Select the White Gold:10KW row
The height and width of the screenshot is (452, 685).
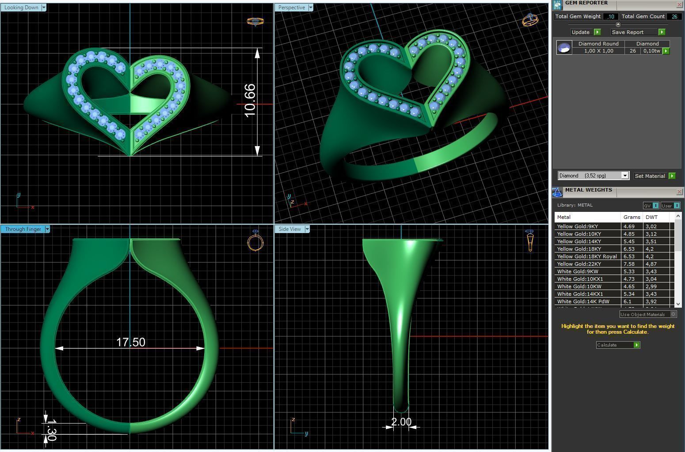615,286
